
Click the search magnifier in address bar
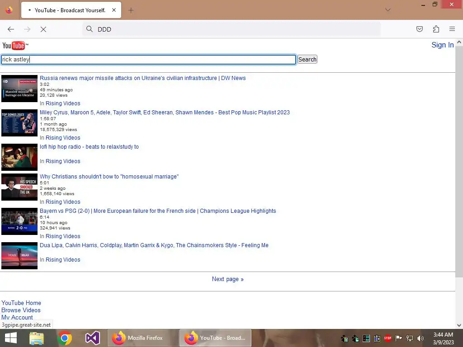click(x=89, y=29)
